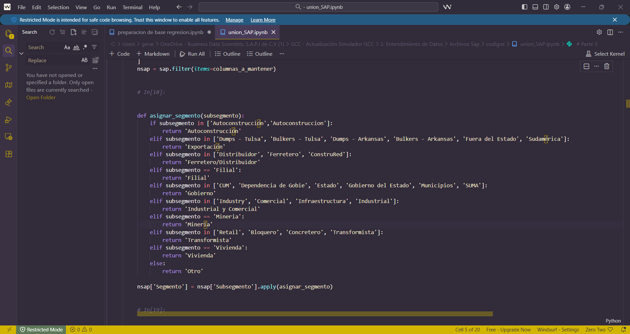Toggle the secondary side bar

[545, 7]
